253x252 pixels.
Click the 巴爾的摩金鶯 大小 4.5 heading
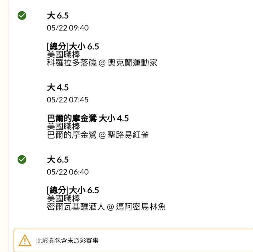click(x=88, y=118)
